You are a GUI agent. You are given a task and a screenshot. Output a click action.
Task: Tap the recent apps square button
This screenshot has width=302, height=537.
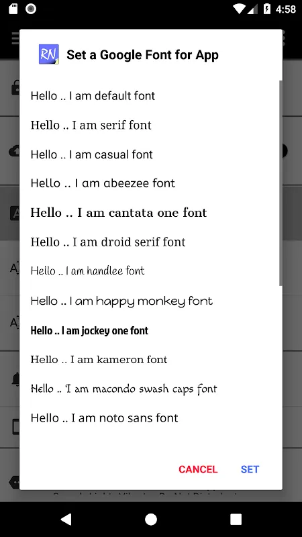click(x=236, y=519)
